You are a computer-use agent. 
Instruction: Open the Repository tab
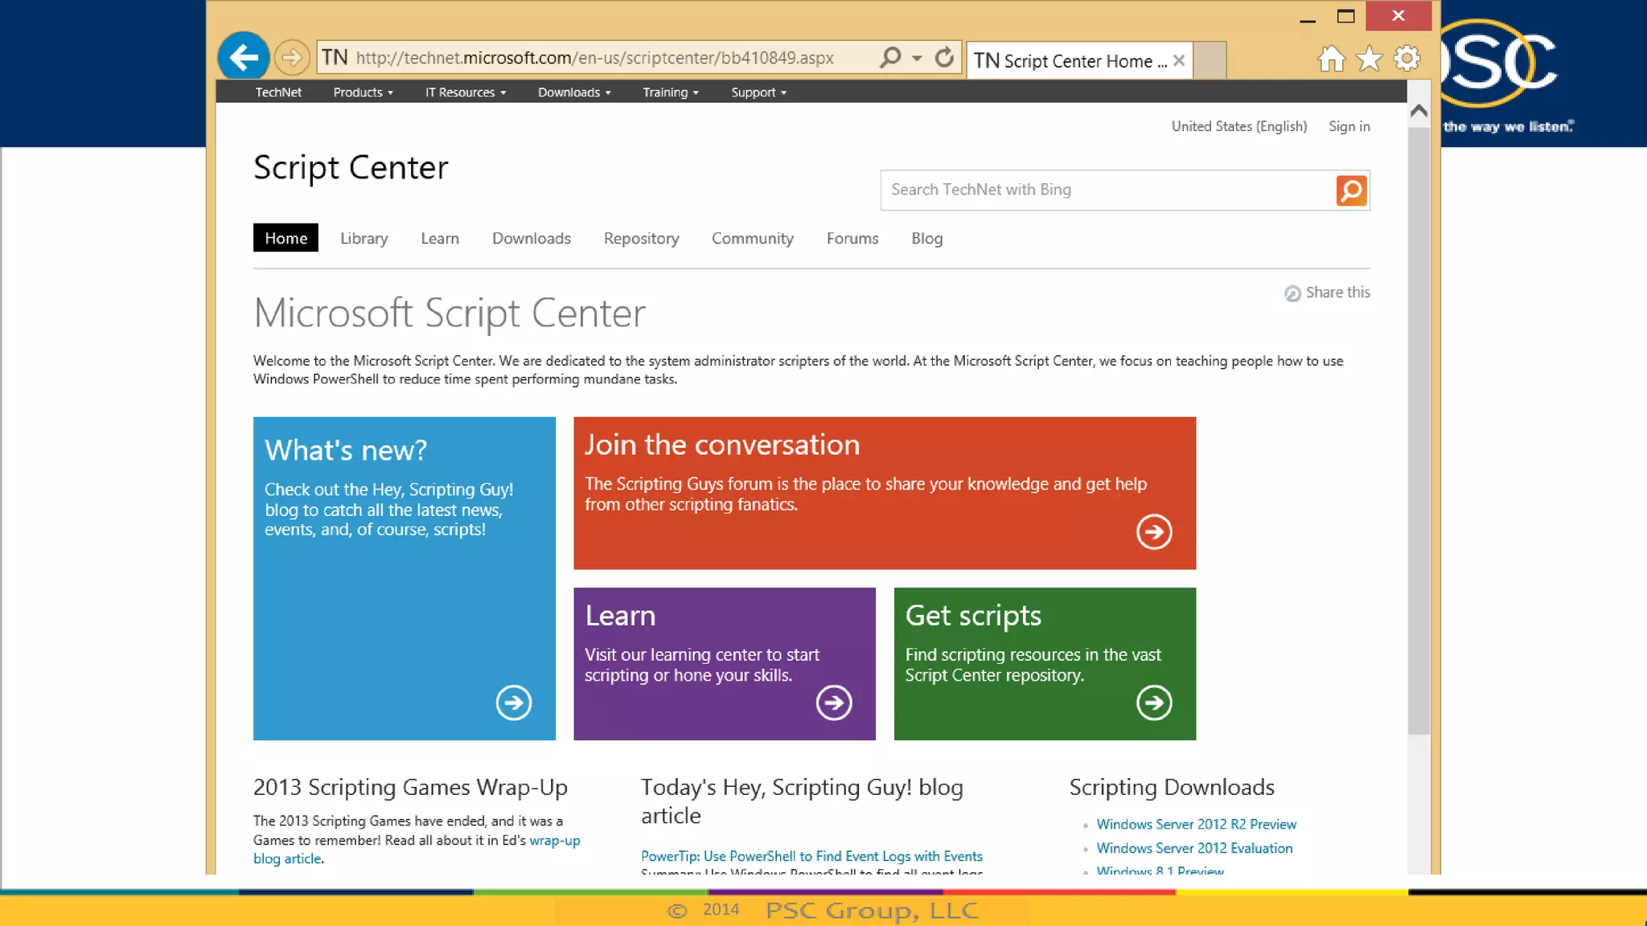pyautogui.click(x=641, y=239)
